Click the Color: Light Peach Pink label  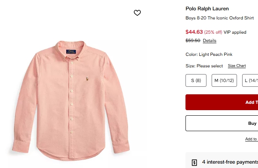[x=209, y=54]
